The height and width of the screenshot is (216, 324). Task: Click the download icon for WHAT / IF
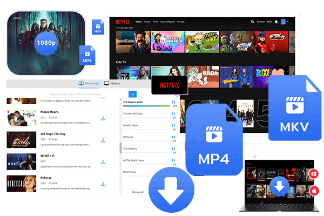click(103, 162)
